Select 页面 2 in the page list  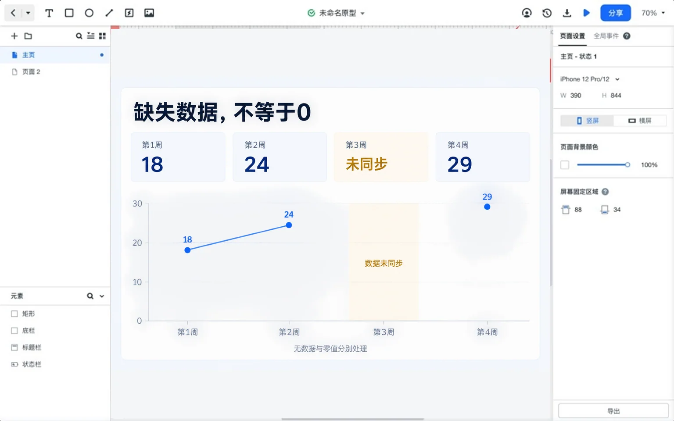click(55, 72)
